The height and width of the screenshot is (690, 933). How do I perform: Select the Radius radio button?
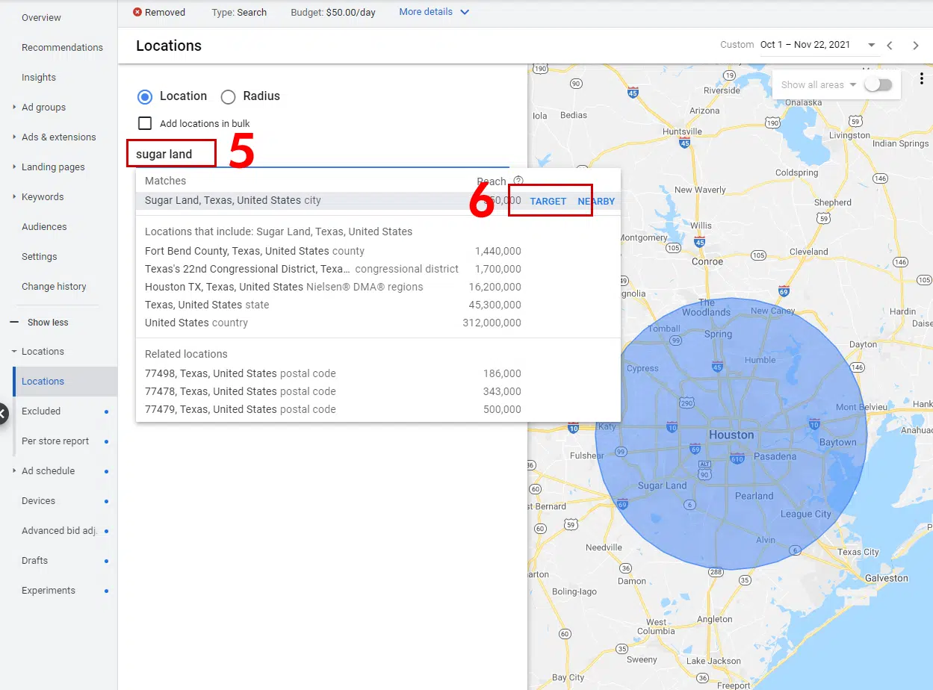click(x=228, y=96)
